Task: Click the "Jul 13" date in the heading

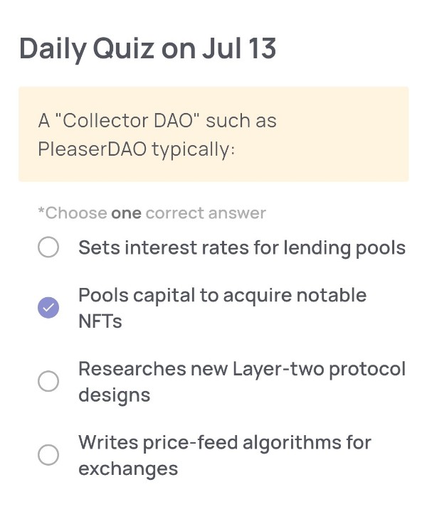Action: (239, 48)
